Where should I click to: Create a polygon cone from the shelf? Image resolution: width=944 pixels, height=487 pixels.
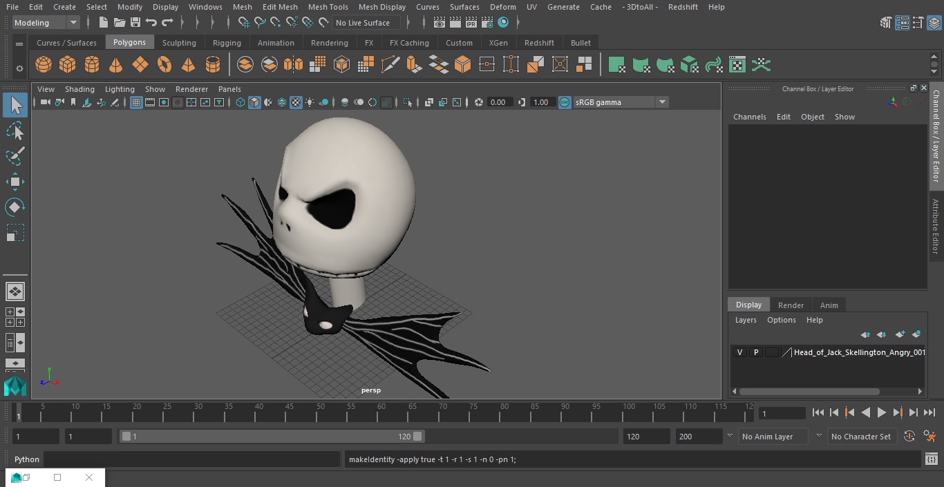[116, 65]
